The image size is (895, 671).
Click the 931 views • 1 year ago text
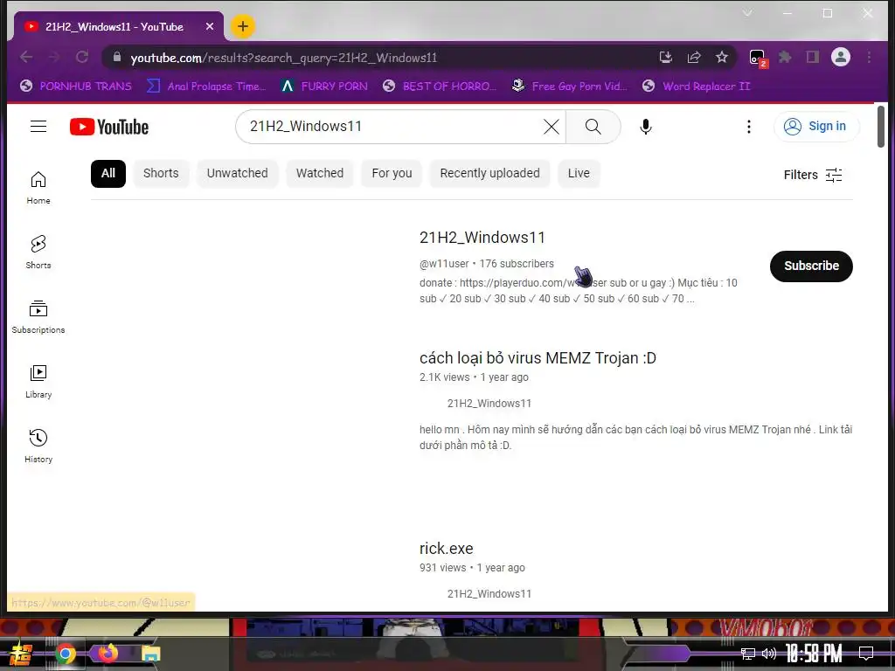(472, 568)
